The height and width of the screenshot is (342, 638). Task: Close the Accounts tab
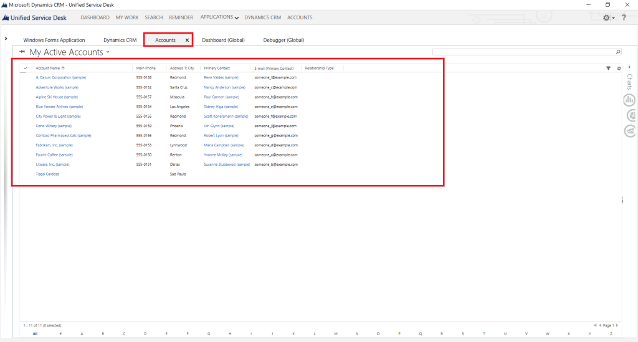pyautogui.click(x=187, y=40)
